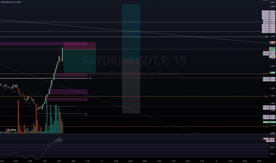Click the 0.69 Fibonacci level label

pyautogui.click(x=266, y=96)
